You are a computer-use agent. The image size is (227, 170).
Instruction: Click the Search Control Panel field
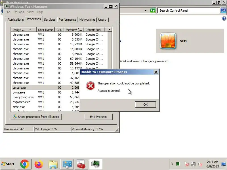(x=188, y=10)
